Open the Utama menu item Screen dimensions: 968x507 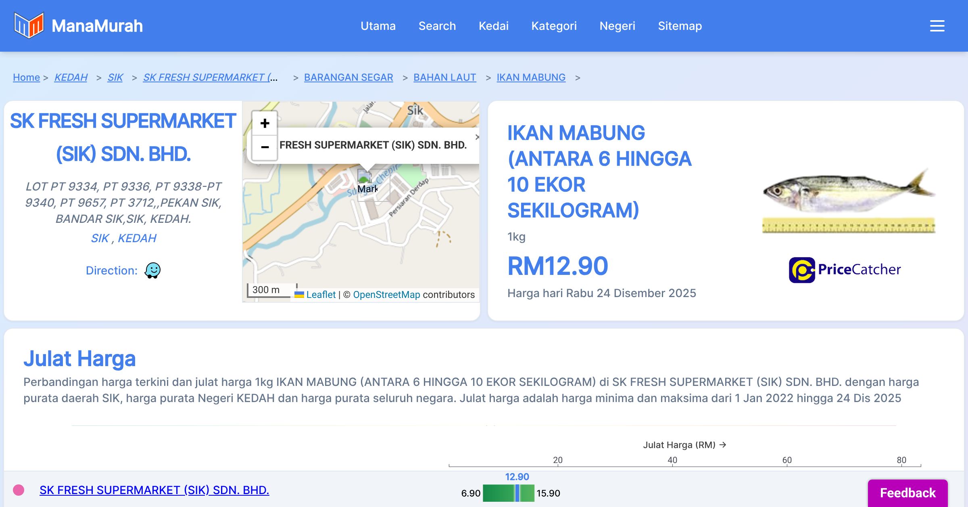click(x=378, y=26)
